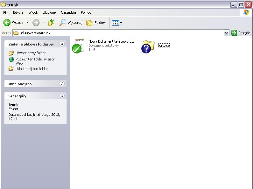Viewport: 253px width, 189px height.
Task: Toggle the Foldery tree pane
Action: point(96,23)
